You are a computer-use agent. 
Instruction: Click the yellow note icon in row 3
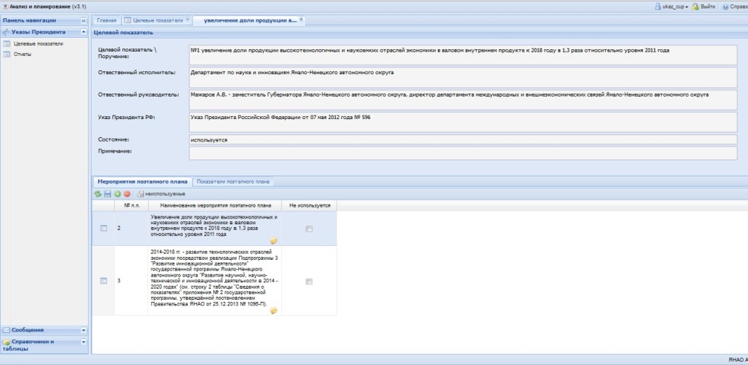[x=274, y=311]
